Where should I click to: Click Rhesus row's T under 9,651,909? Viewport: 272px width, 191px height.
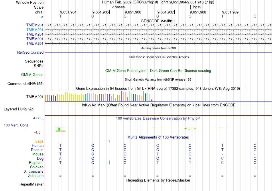point(222,150)
